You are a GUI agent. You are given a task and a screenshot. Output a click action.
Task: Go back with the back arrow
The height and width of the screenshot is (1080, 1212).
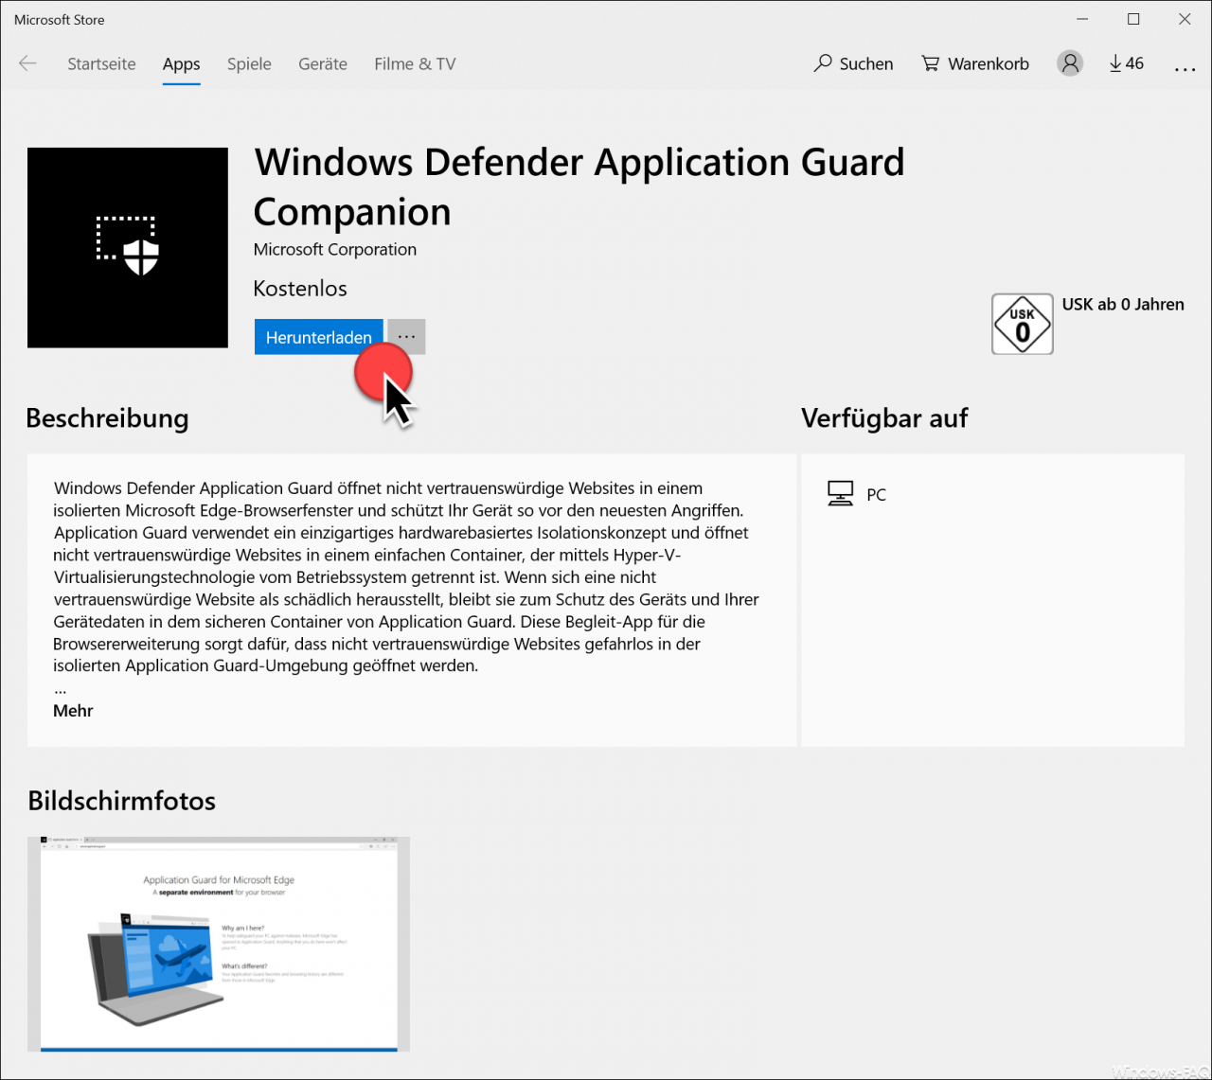[27, 63]
